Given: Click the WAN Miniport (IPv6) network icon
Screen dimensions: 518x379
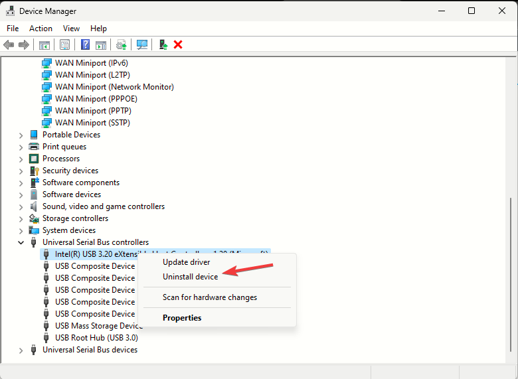Looking at the screenshot, I should click(x=46, y=63).
